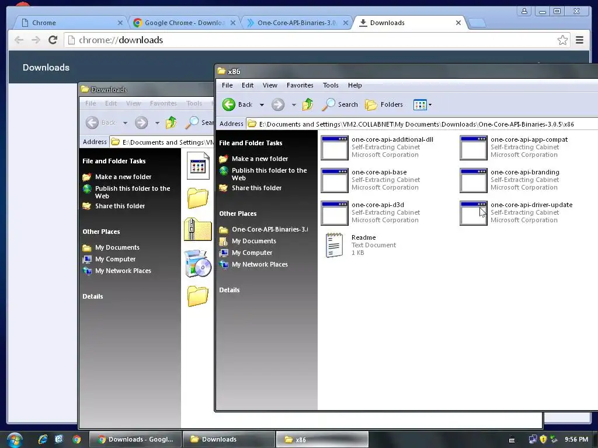Open the Chrome hamburger menu

(580, 40)
